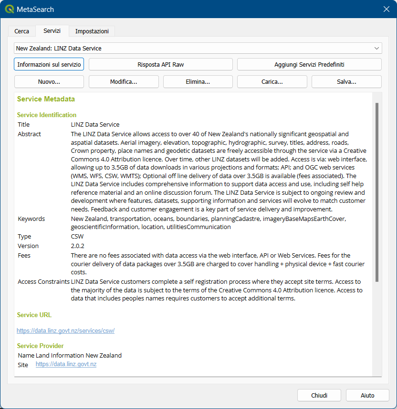Open the LINZ Data Service dropdown

point(198,48)
